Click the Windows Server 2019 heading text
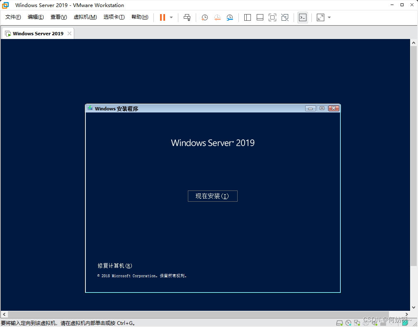Image resolution: width=418 pixels, height=327 pixels. [212, 143]
